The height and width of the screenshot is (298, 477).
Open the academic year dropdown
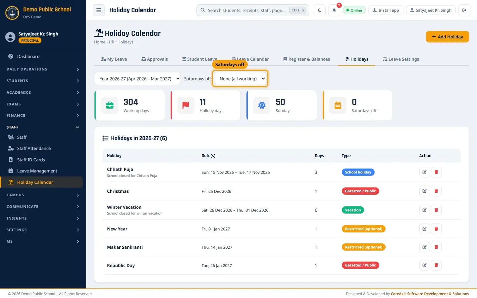click(x=137, y=78)
